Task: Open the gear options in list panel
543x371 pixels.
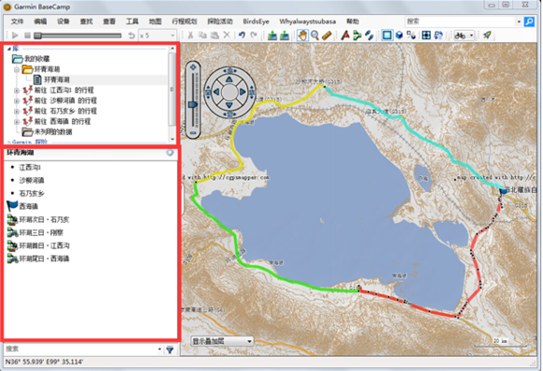Action: point(169,153)
